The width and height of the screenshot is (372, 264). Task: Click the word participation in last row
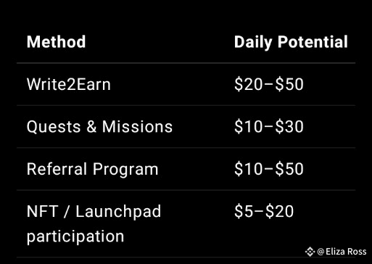75,236
